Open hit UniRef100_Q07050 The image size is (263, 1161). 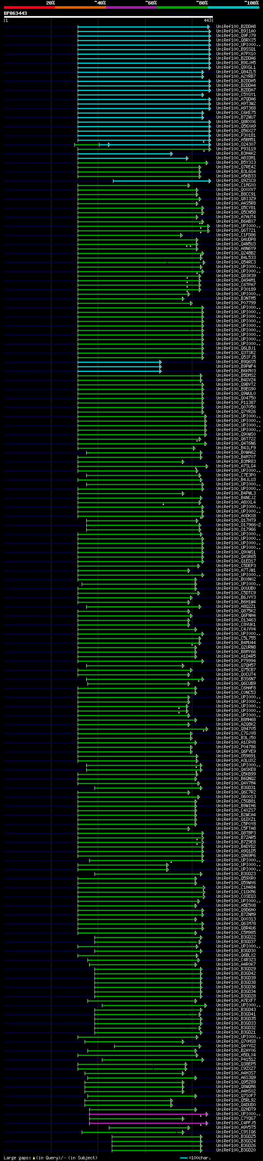tap(236, 407)
